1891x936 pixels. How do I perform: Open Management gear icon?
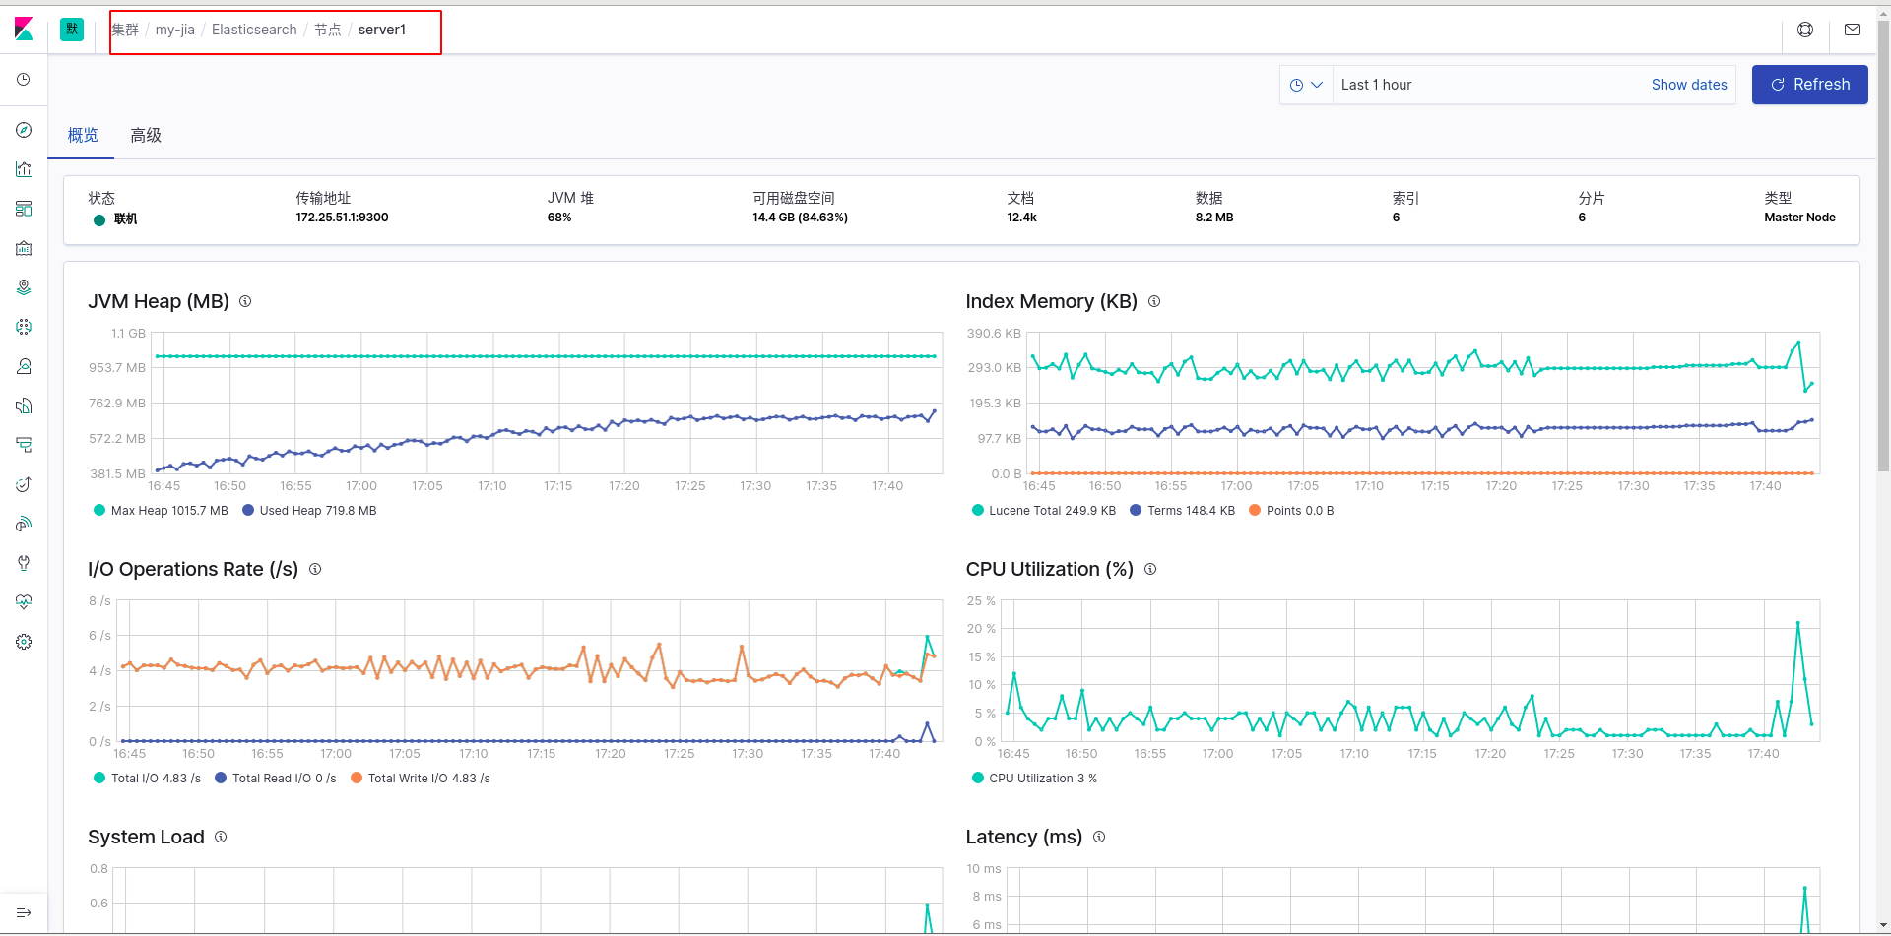[24, 642]
